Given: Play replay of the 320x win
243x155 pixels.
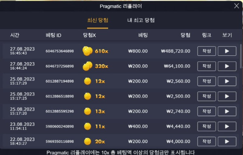Looking at the screenshot, I should (227, 66).
